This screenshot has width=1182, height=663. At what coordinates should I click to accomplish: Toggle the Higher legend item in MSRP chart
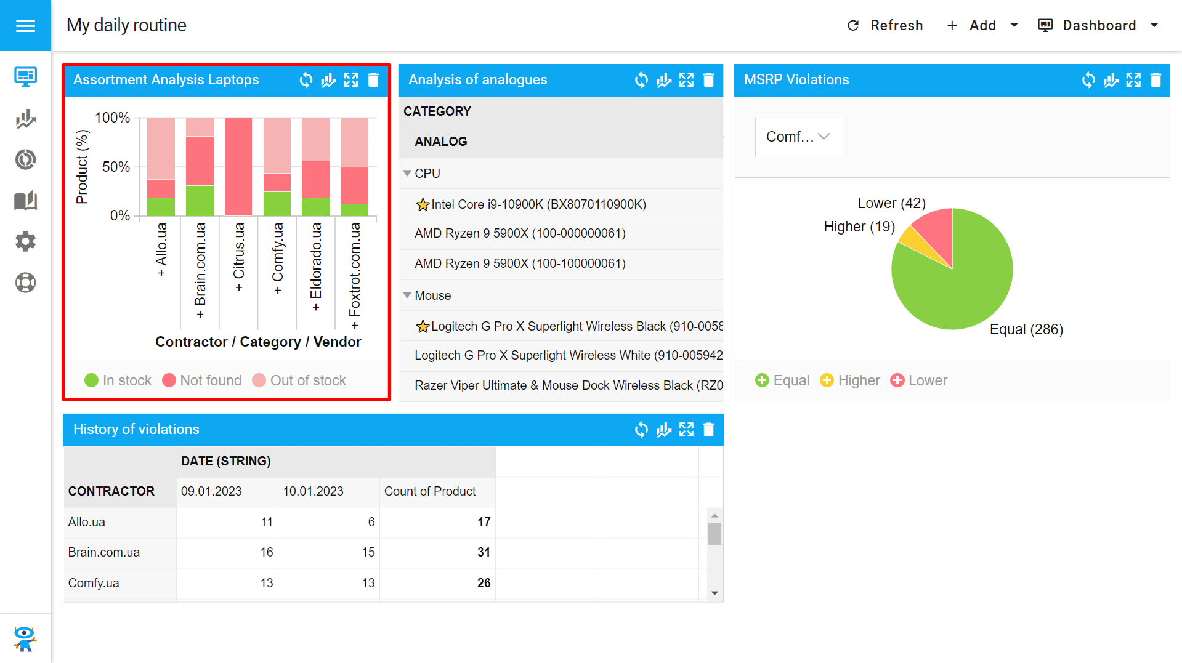tap(850, 380)
